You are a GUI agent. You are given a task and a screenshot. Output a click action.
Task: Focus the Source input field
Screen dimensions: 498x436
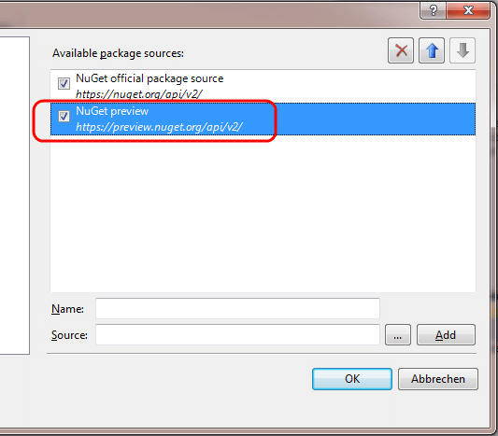(237, 334)
